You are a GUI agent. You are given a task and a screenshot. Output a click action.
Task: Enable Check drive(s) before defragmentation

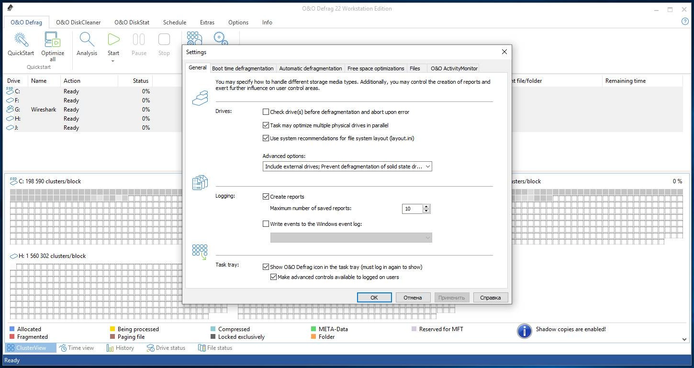pyautogui.click(x=266, y=112)
